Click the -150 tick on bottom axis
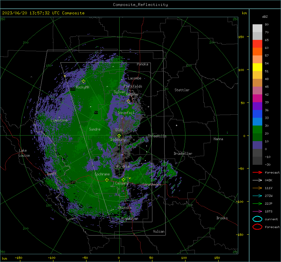The image size is (281, 262). 18,258
